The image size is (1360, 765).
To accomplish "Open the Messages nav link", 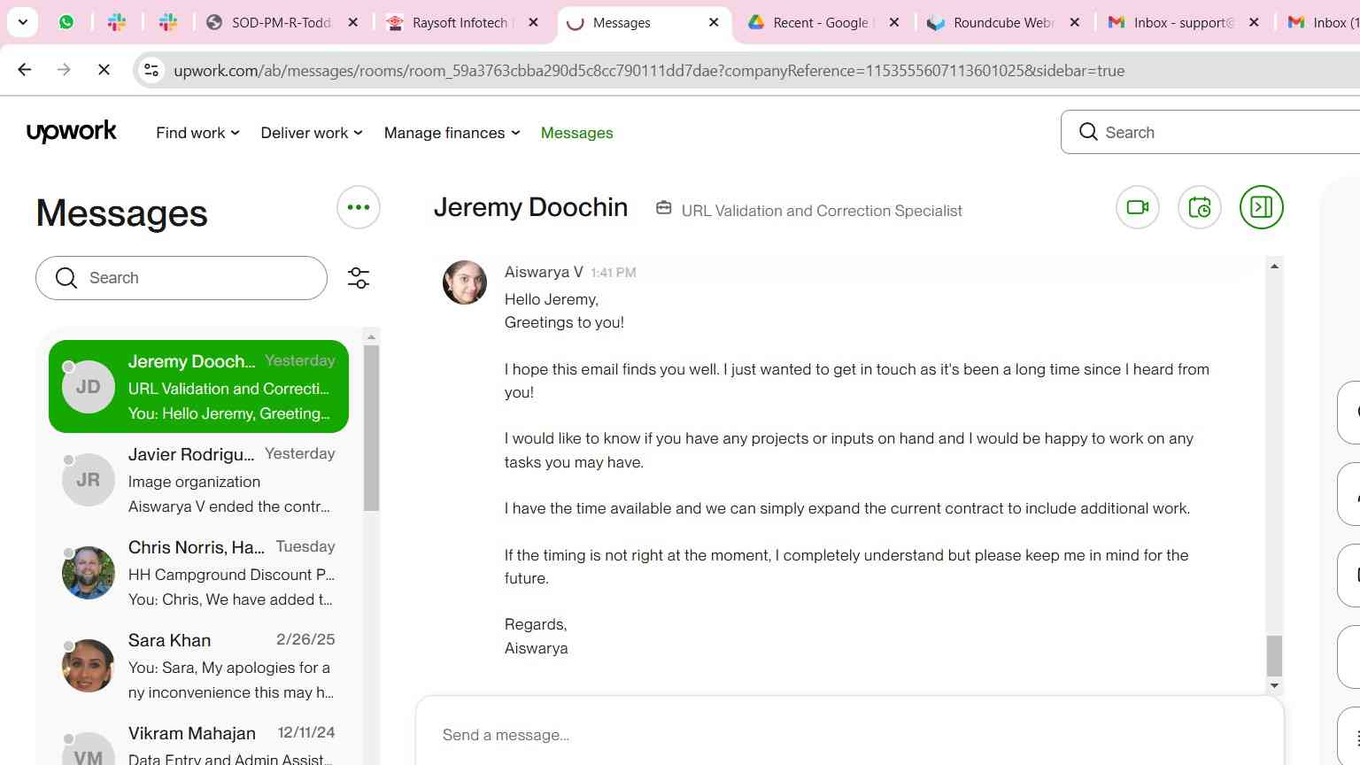I will click(576, 133).
